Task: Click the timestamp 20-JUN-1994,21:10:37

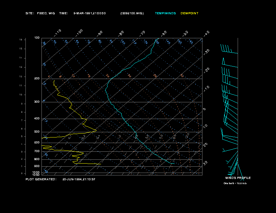Action: tap(79, 179)
